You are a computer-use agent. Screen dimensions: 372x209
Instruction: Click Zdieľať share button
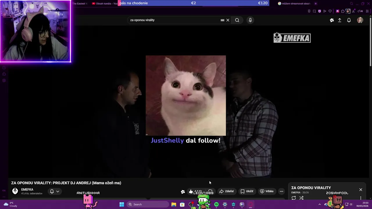coord(226,191)
